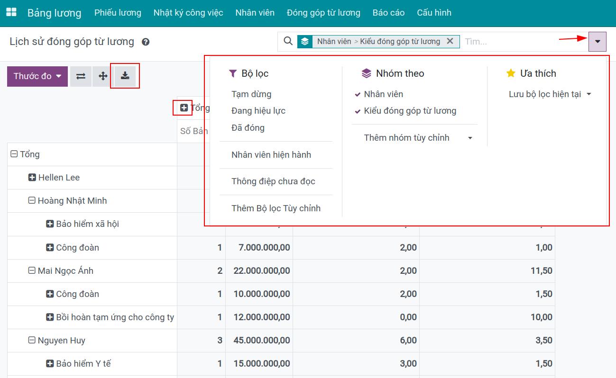The height and width of the screenshot is (378, 616).
Task: Apply the Đang hiệu lực filter
Action: coord(258,111)
